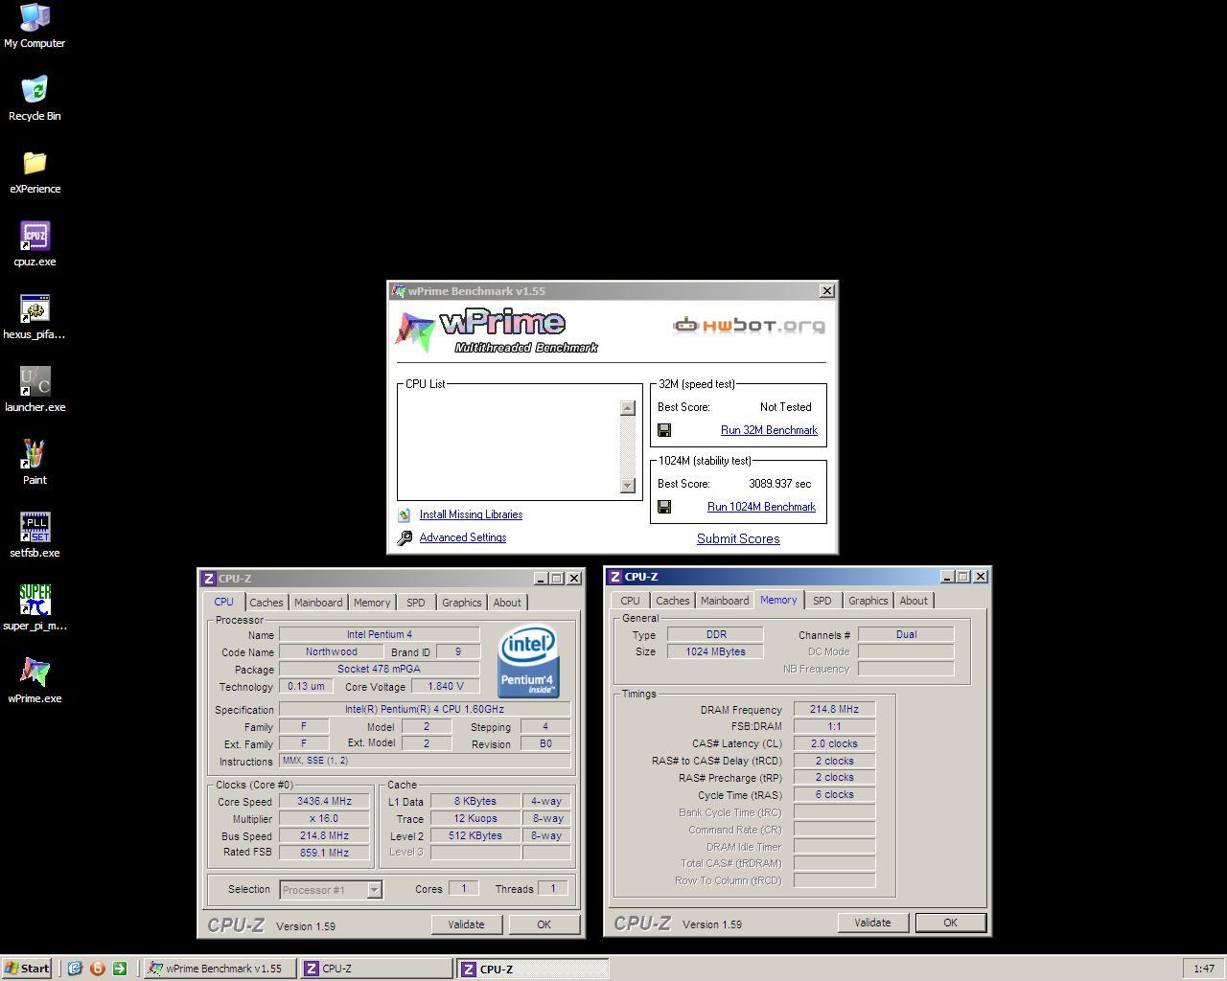Click Validate in left CPU-Z window
The image size is (1227, 981).
[466, 924]
